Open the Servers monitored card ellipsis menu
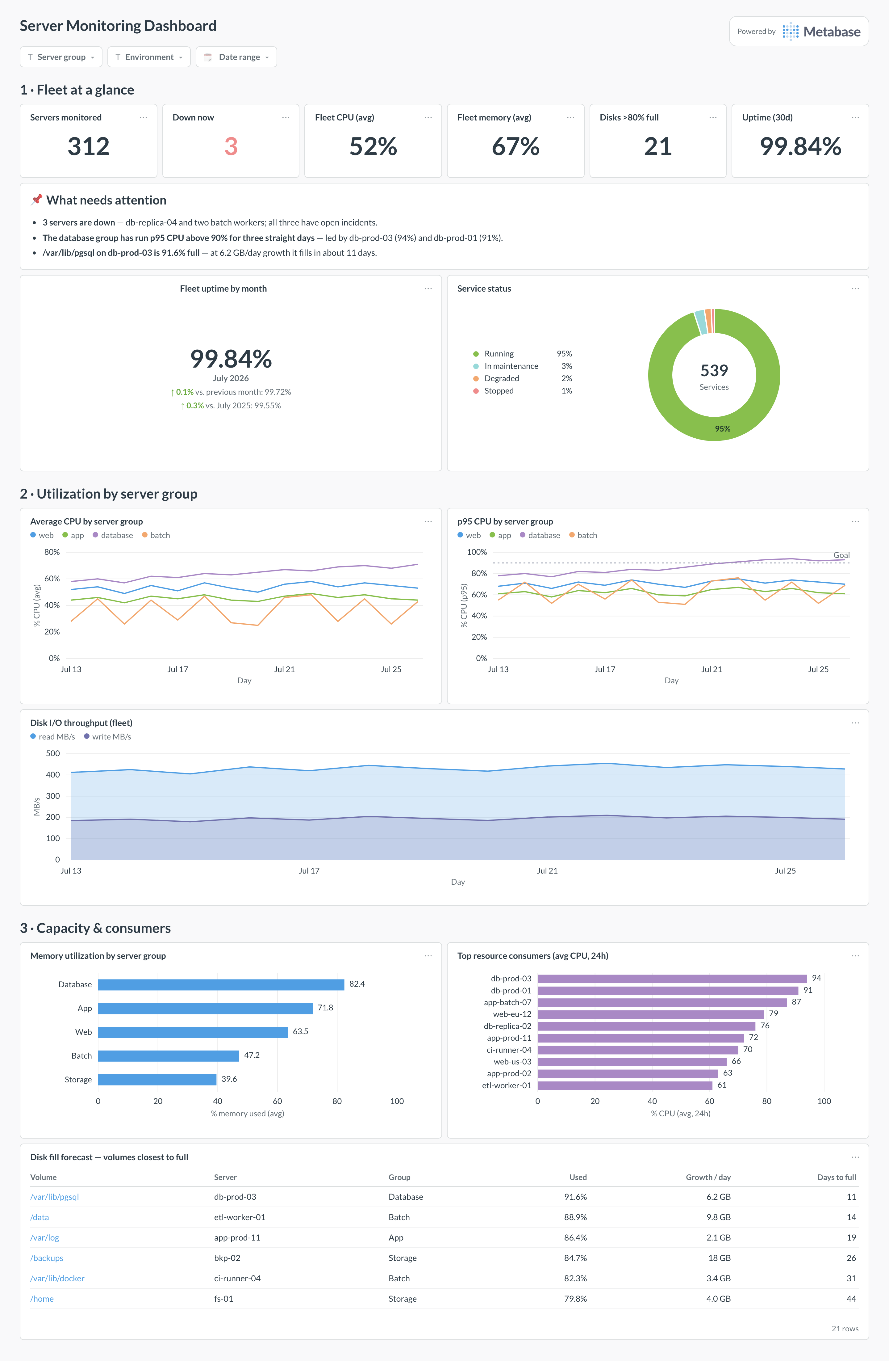889x1361 pixels. (x=144, y=117)
